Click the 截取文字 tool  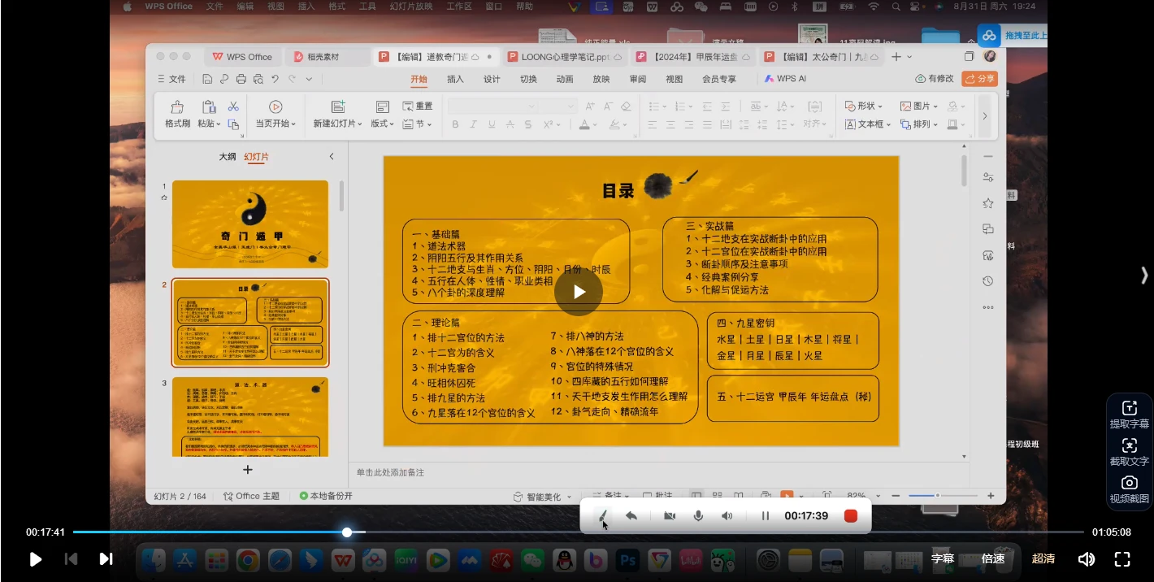1130,452
